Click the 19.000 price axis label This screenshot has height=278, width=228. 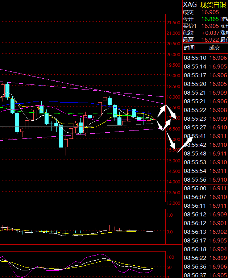coord(173,76)
